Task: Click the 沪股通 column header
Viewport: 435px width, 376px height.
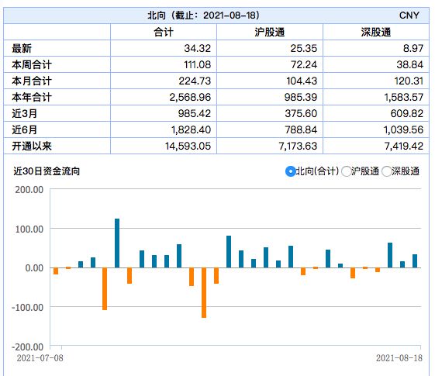Action: pyautogui.click(x=270, y=32)
